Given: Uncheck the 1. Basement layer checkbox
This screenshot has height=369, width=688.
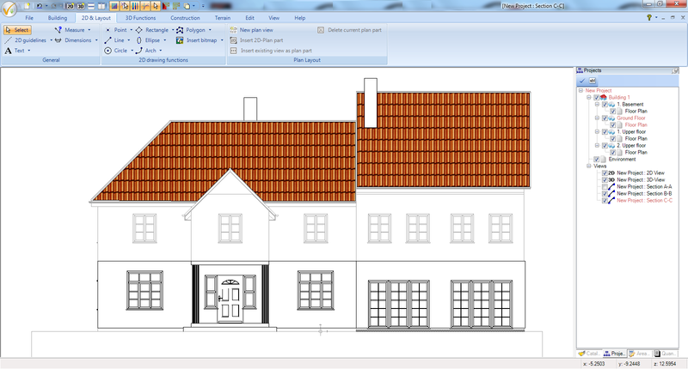Looking at the screenshot, I should pos(605,105).
